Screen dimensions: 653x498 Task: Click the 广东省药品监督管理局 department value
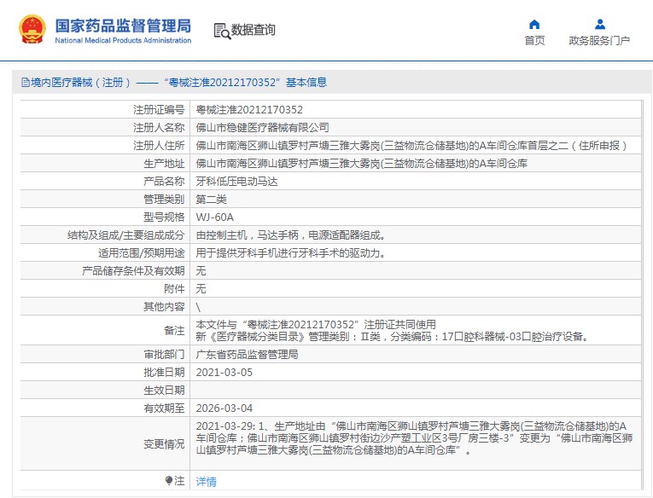247,355
